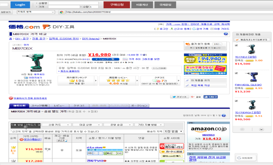
Task: Open the 은행 송금 payment dropdown
Action: coord(118,125)
